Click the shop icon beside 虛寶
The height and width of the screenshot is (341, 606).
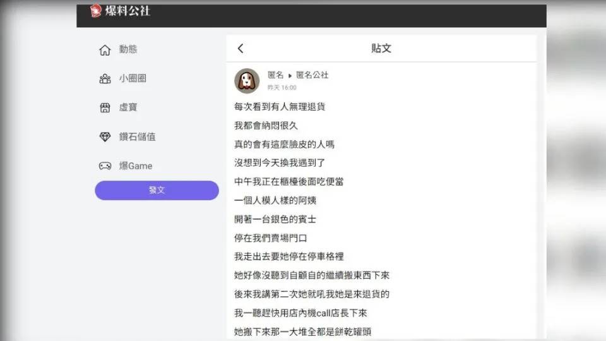105,107
